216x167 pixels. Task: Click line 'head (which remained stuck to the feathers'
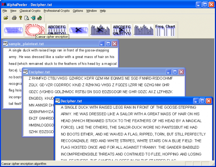click(63, 63)
